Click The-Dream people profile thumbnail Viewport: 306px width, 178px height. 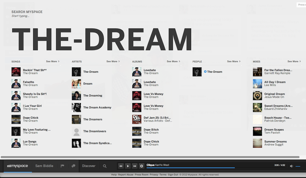(197, 72)
